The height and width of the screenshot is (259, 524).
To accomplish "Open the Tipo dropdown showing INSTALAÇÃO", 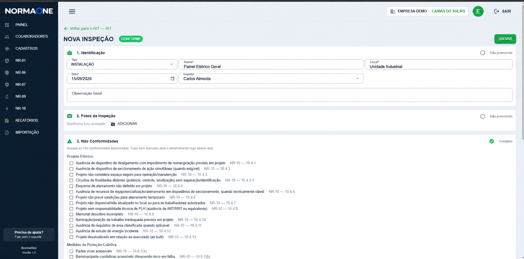I will (122, 64).
